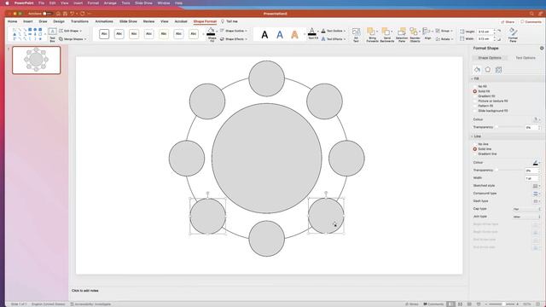This screenshot has height=307, width=546.
Task: Click the Comments button
Action: coord(531,22)
